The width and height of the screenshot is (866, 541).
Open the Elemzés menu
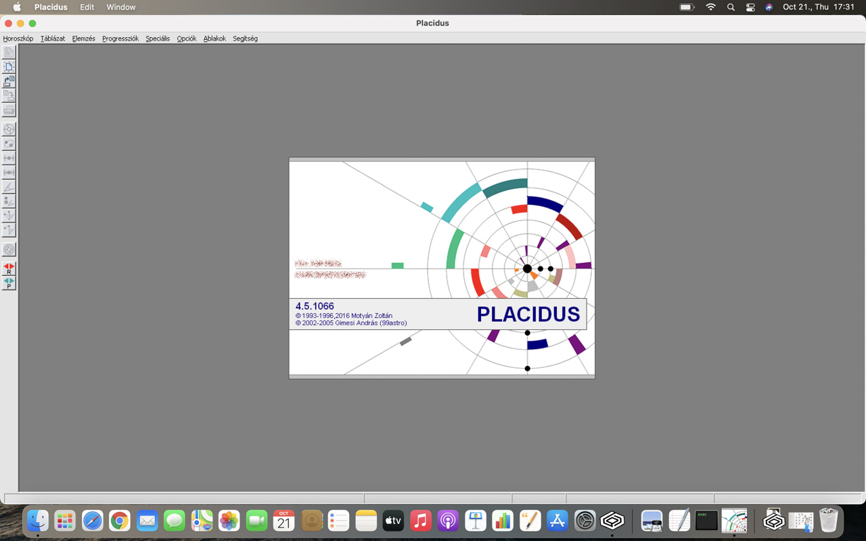[84, 39]
